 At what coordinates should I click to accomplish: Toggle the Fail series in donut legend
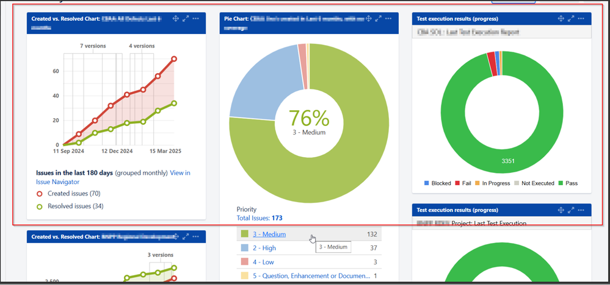(x=465, y=183)
